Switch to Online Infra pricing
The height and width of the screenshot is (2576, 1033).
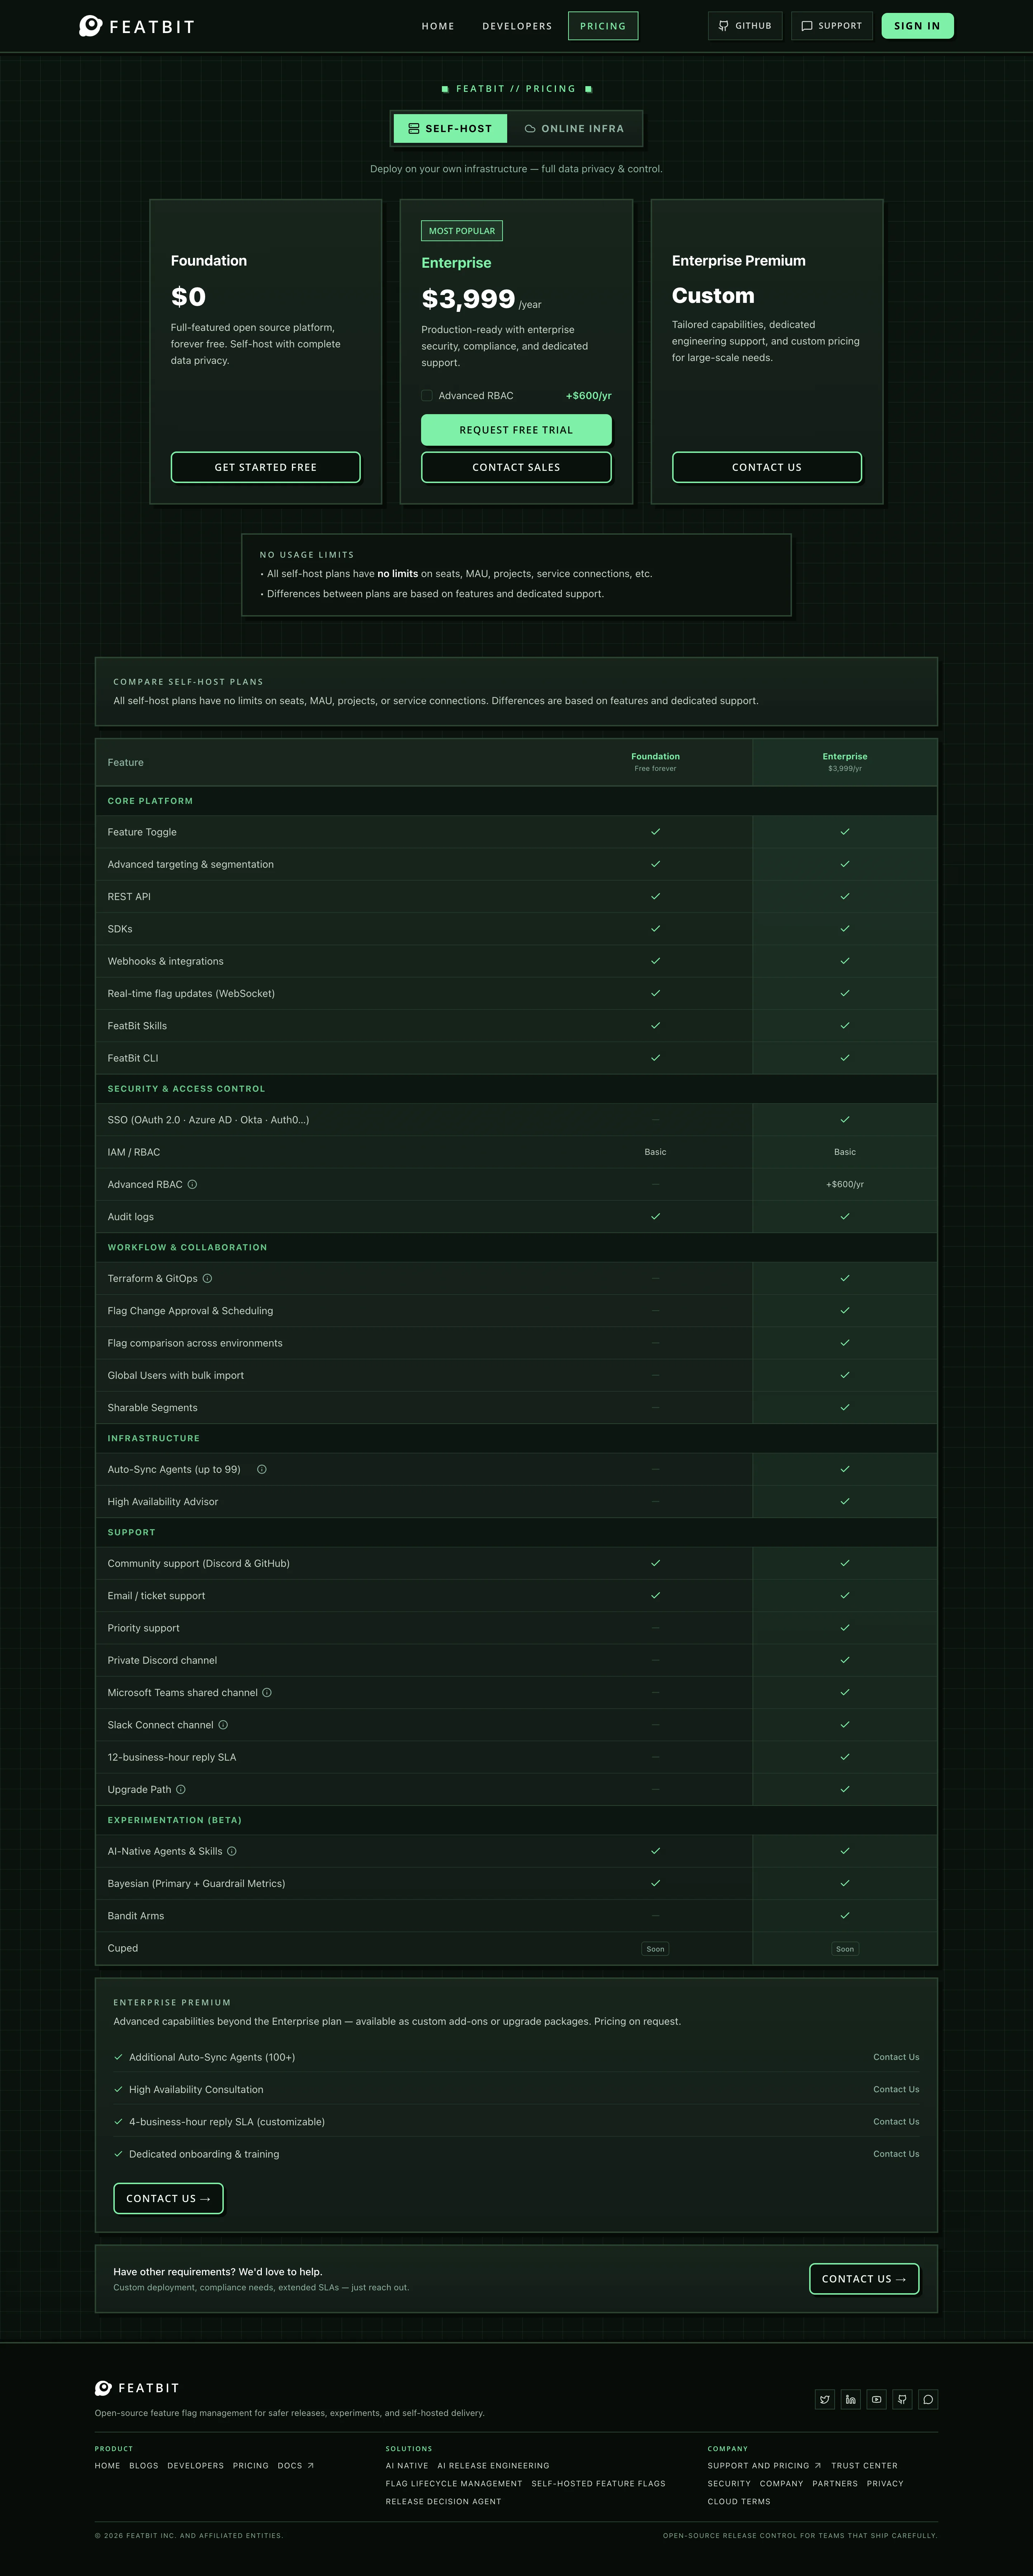click(x=575, y=129)
